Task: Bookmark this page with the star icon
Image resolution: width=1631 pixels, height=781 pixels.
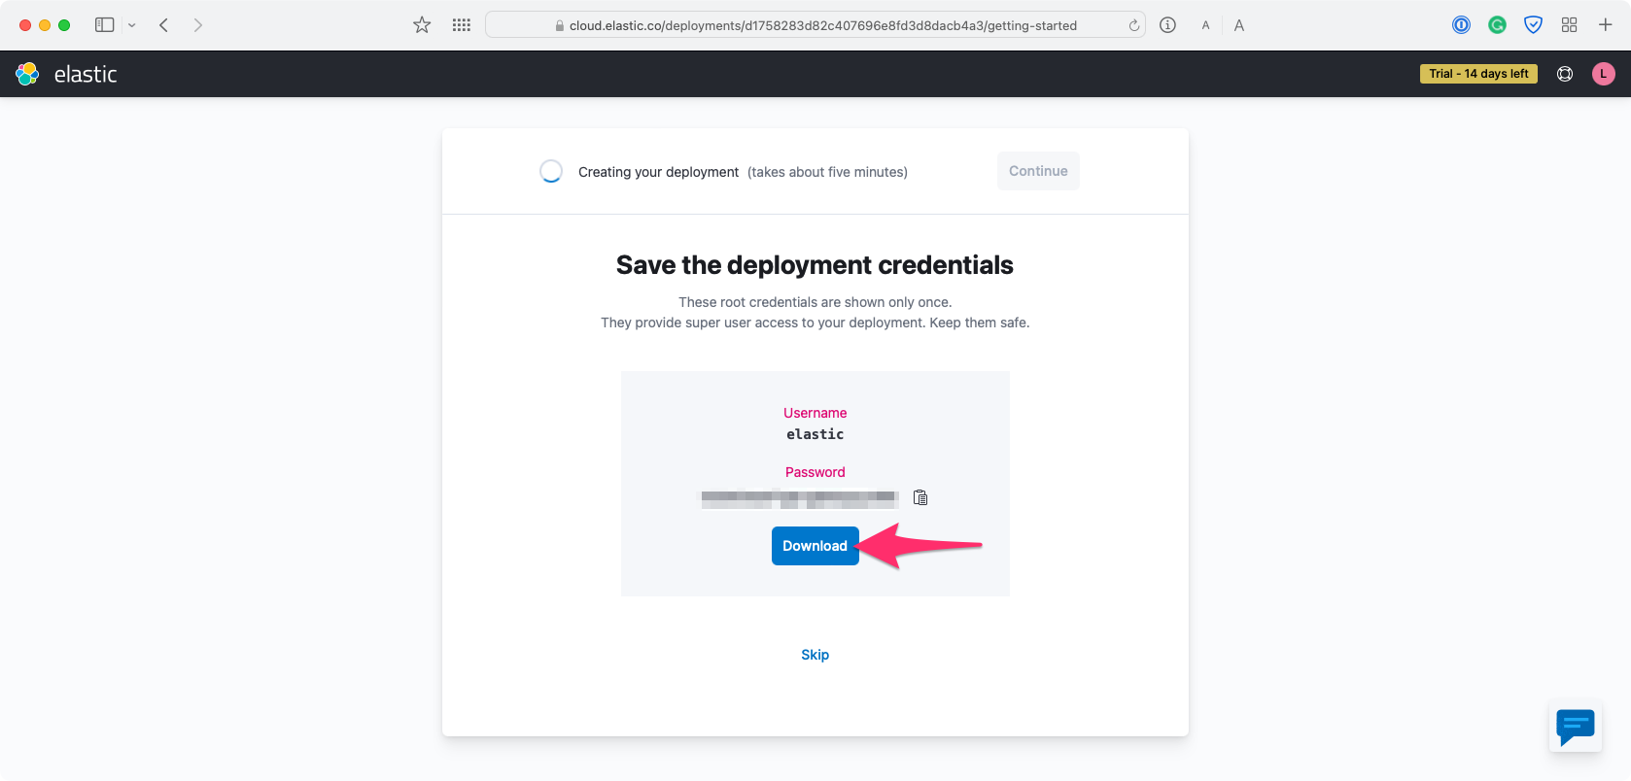Action: [422, 25]
